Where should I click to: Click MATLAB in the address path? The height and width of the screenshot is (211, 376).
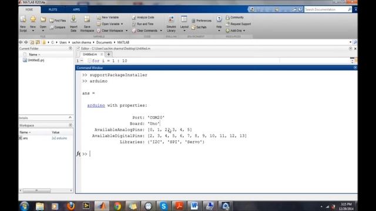[x=123, y=42]
